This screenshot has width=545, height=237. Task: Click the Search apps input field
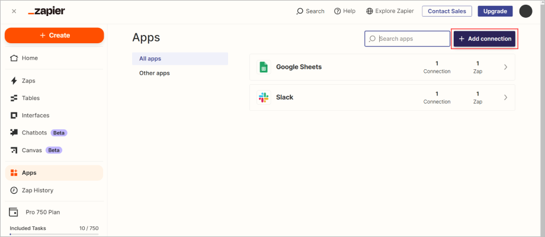(407, 39)
